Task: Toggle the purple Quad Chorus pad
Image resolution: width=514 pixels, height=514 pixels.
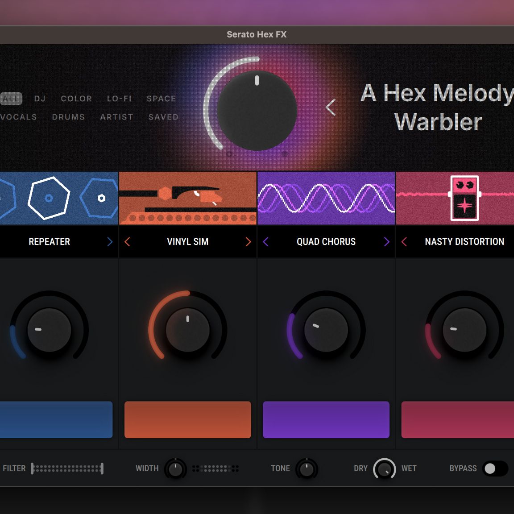Action: click(x=326, y=419)
